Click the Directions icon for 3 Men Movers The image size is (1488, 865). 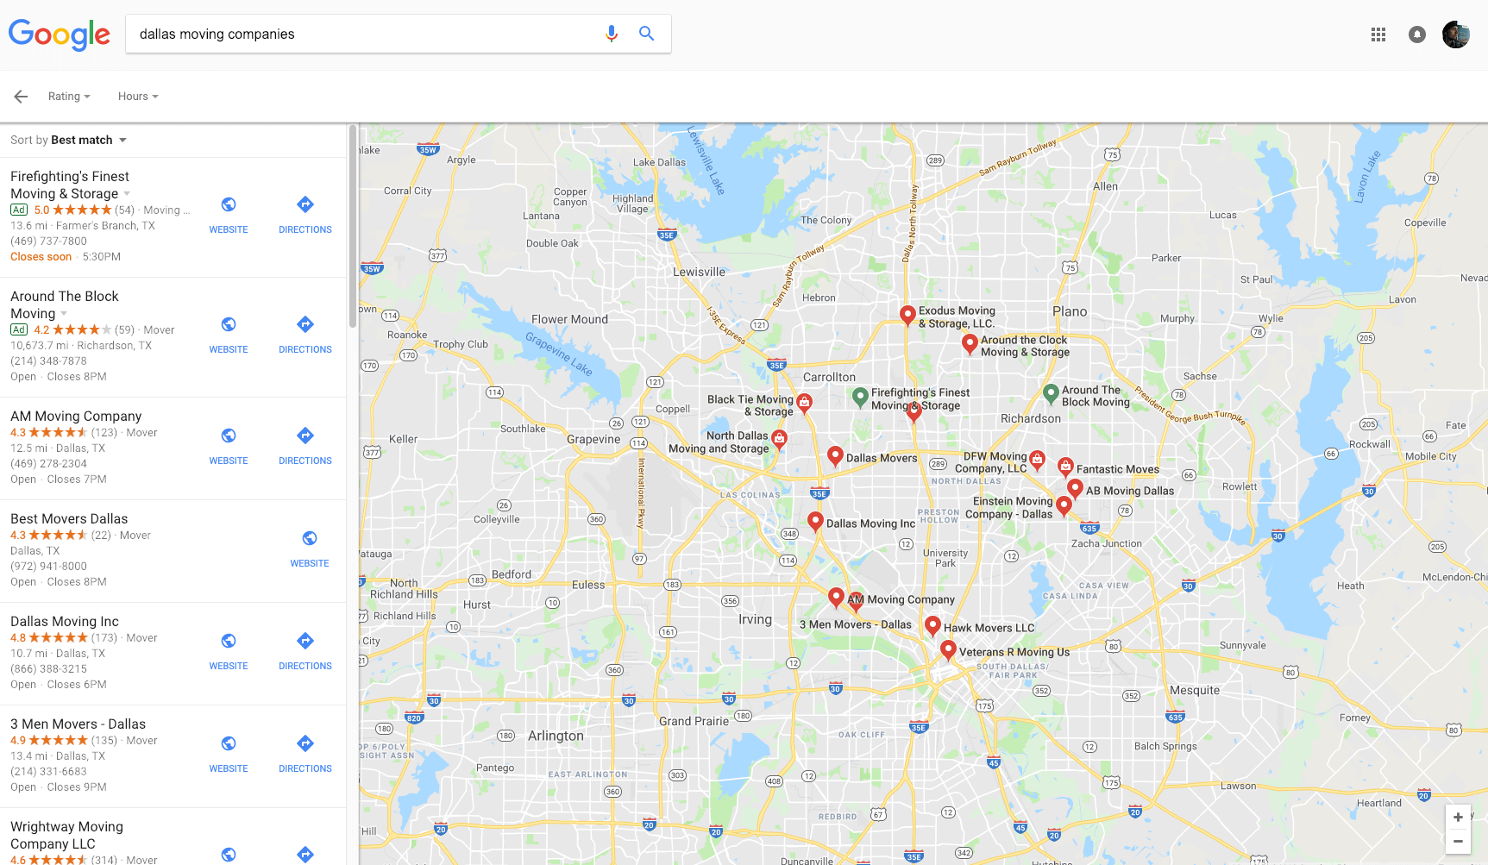305,743
